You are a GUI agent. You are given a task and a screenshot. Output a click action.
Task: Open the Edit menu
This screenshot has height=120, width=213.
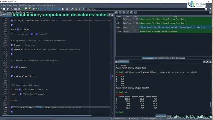click(5, 5)
